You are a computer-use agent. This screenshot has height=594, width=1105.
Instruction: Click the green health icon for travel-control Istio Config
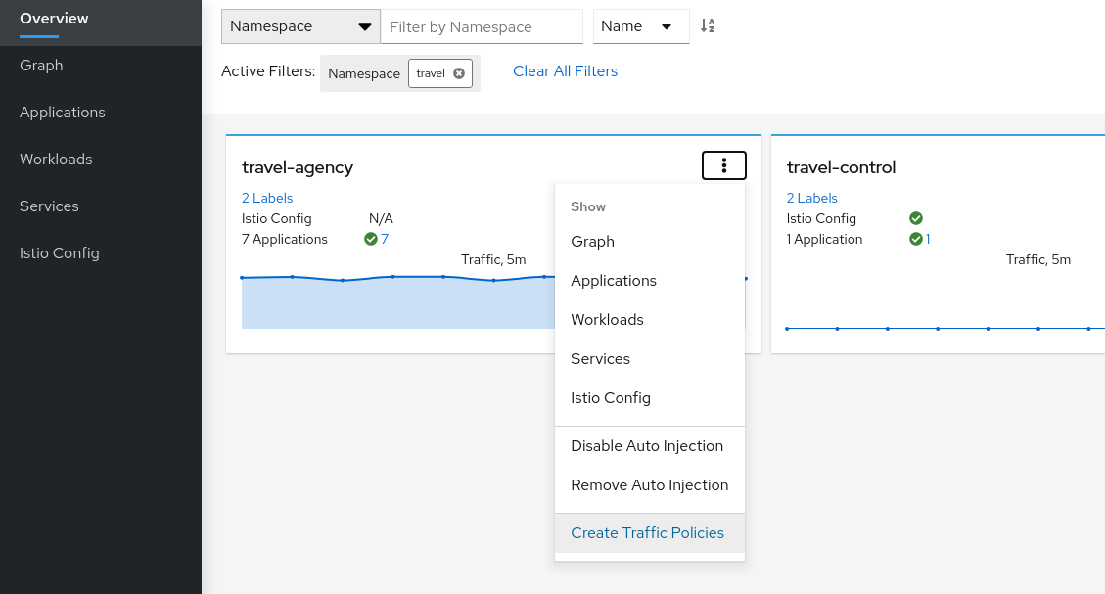(916, 218)
